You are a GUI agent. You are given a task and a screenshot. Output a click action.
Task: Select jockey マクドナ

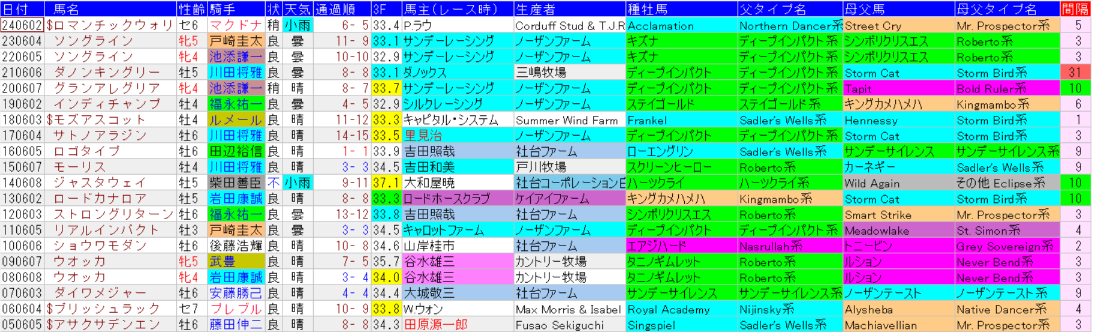coord(236,25)
